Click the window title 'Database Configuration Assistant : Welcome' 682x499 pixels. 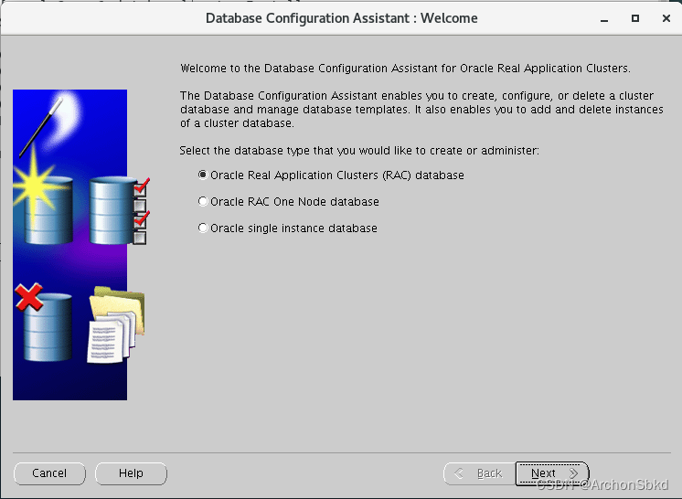point(341,18)
